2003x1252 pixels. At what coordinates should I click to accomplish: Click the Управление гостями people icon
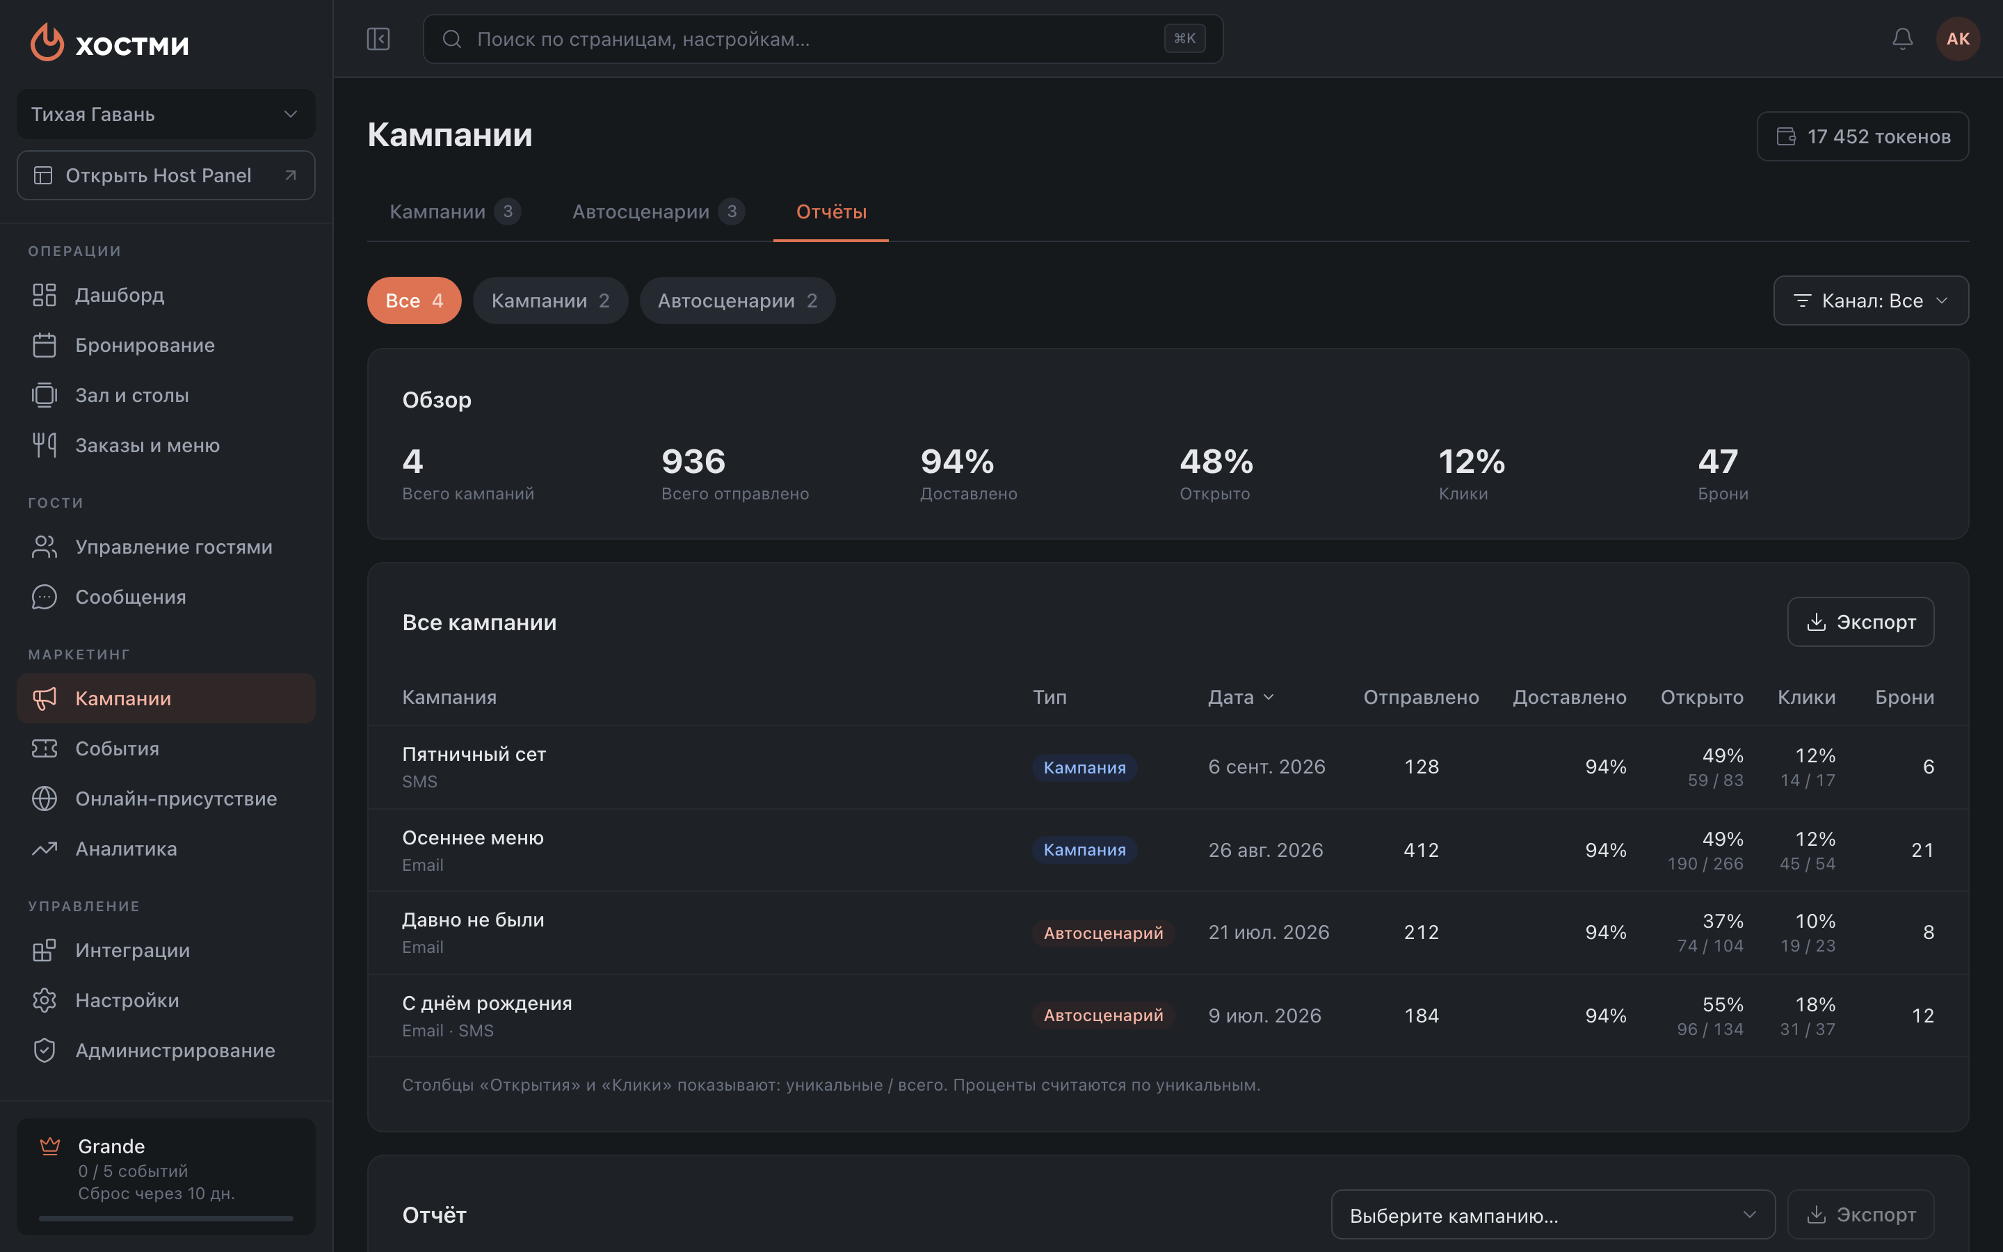pyautogui.click(x=45, y=547)
